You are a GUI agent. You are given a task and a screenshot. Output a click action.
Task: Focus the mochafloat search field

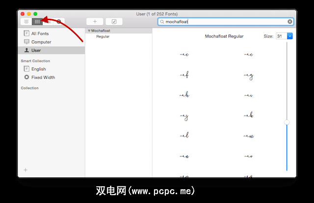click(x=226, y=22)
